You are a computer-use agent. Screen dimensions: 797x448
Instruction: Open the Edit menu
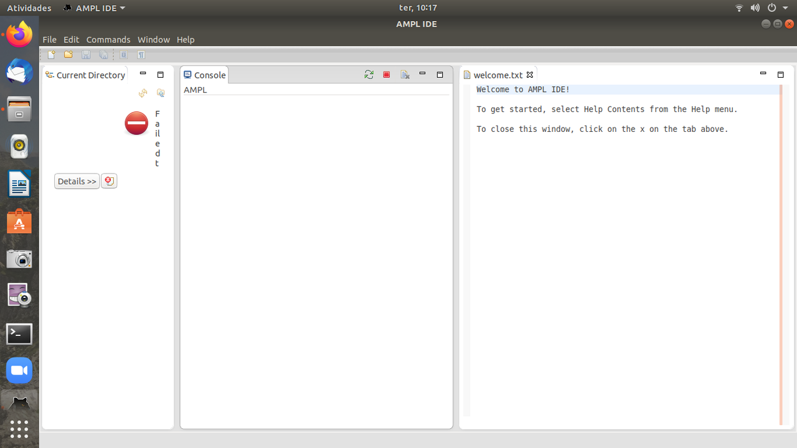tap(71, 39)
